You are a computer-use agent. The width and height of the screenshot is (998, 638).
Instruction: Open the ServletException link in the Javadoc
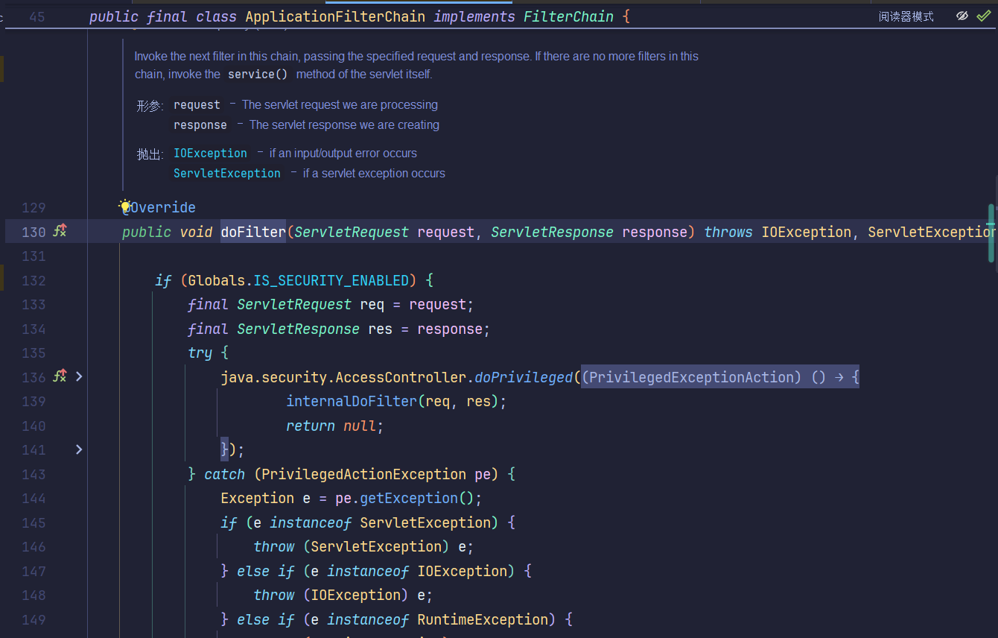coord(227,173)
